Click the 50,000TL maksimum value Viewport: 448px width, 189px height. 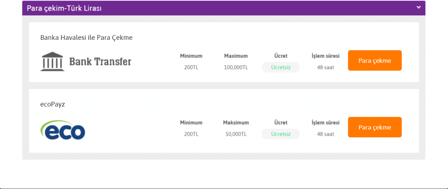click(236, 134)
